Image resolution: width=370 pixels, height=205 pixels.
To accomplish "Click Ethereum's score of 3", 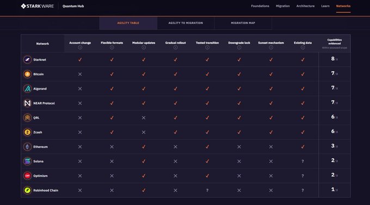I will 332,146.
